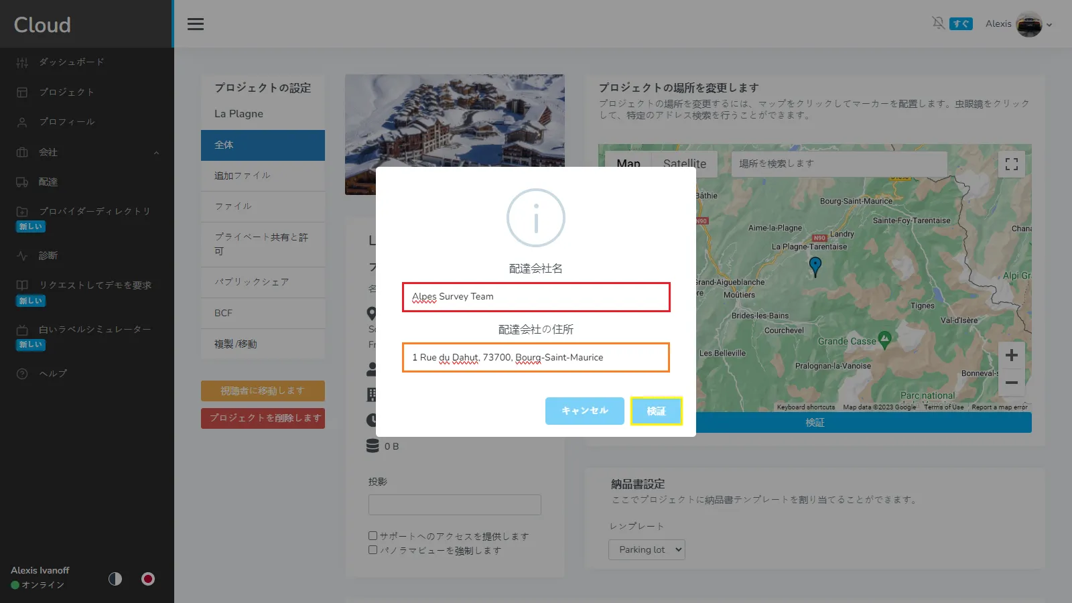
Task: Click the cancel button in dialog
Action: coord(584,411)
